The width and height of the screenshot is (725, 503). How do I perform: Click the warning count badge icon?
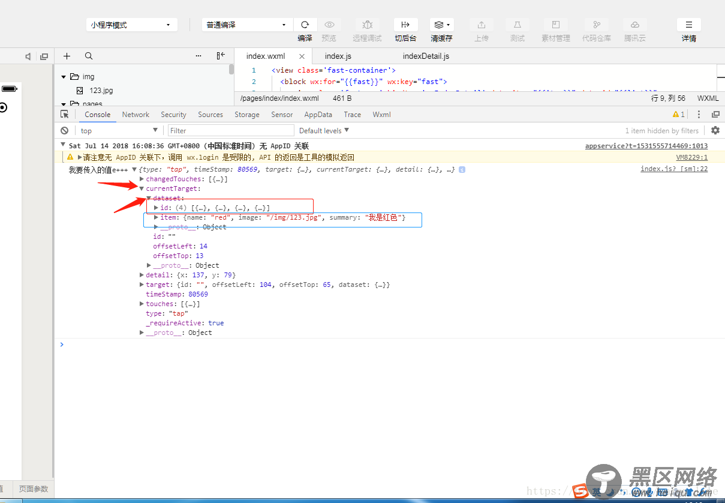pyautogui.click(x=678, y=114)
